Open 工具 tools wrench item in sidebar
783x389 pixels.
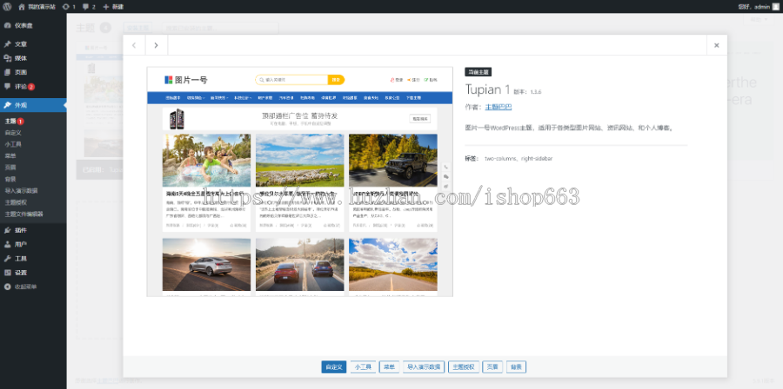click(33, 259)
